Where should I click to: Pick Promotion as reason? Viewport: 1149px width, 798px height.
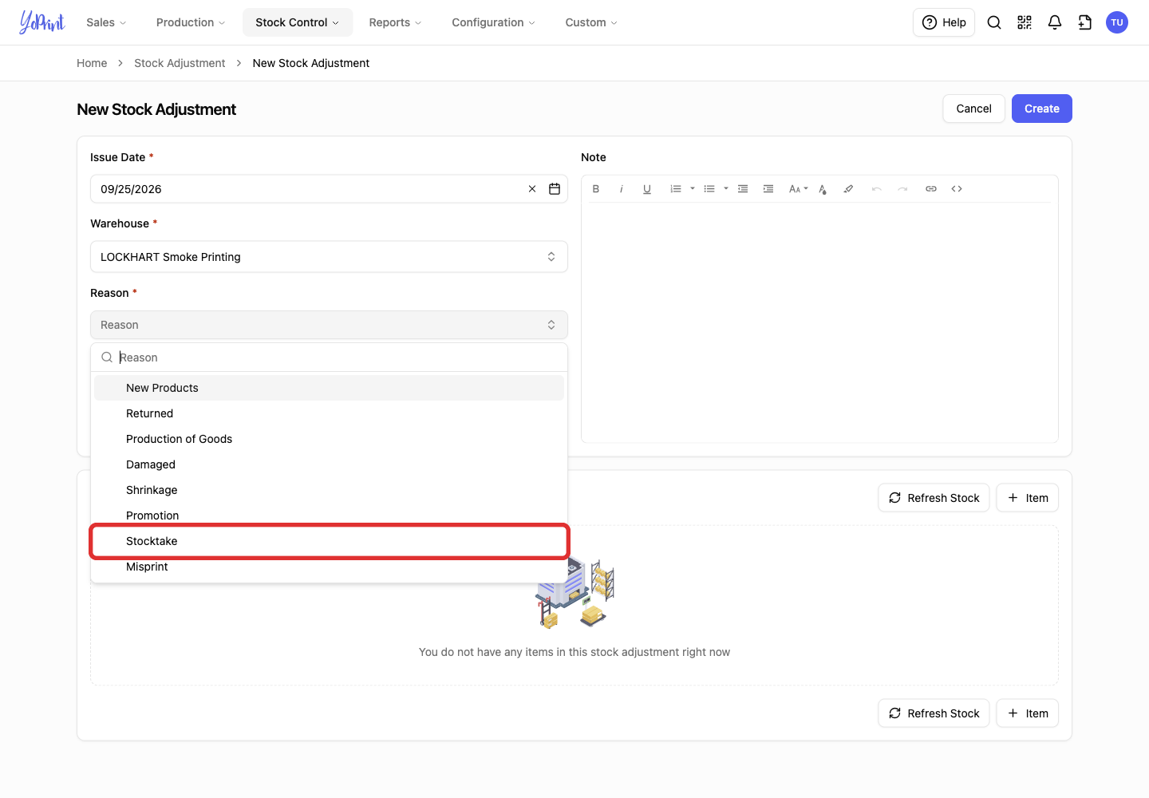point(329,515)
